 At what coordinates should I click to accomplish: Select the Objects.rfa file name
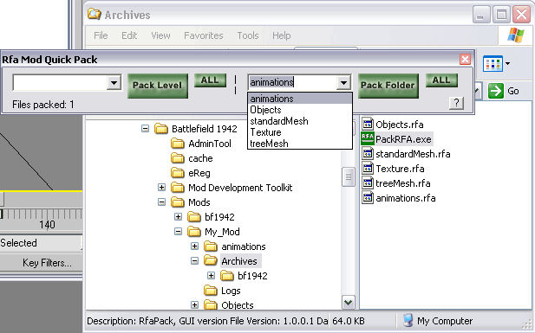click(x=400, y=125)
